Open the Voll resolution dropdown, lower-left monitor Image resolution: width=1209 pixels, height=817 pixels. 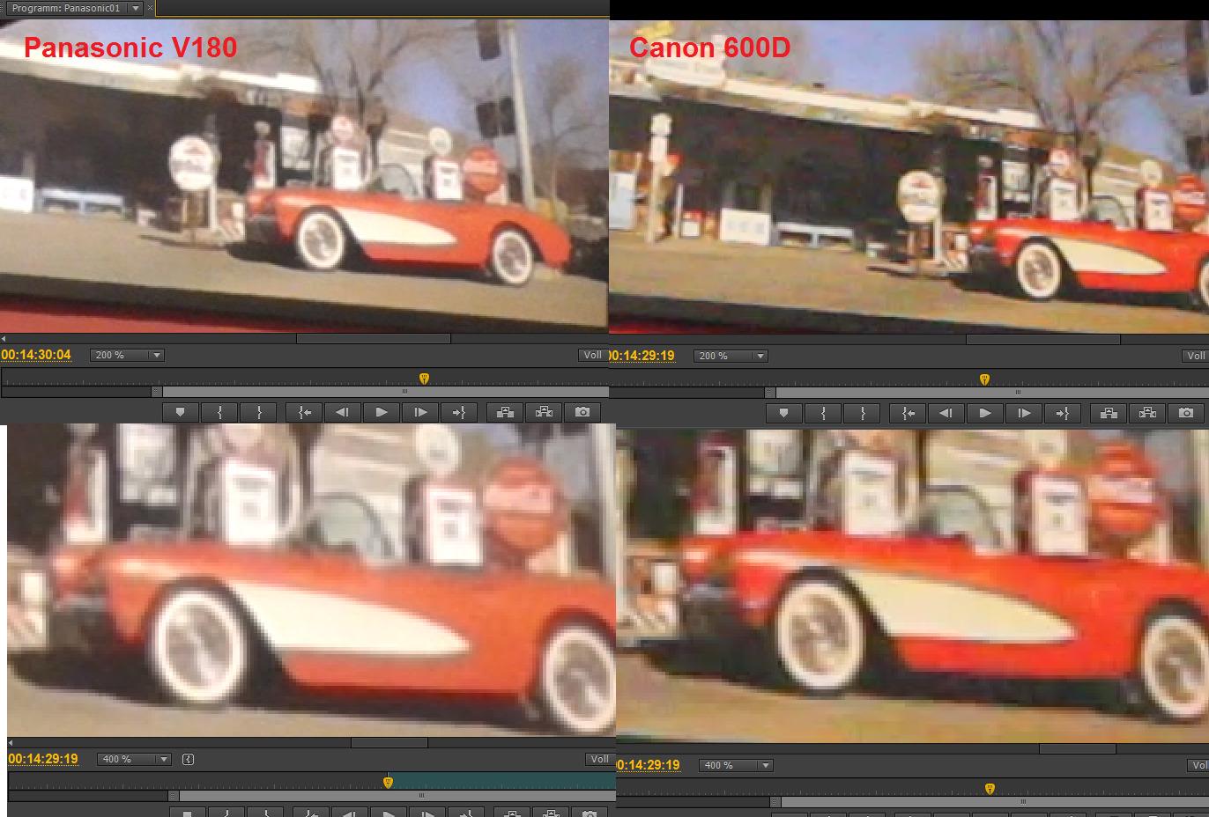[600, 759]
